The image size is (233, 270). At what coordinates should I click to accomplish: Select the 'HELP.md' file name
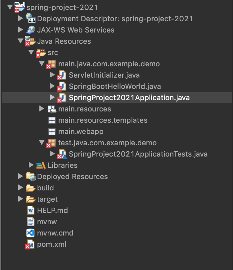pyautogui.click(x=52, y=210)
